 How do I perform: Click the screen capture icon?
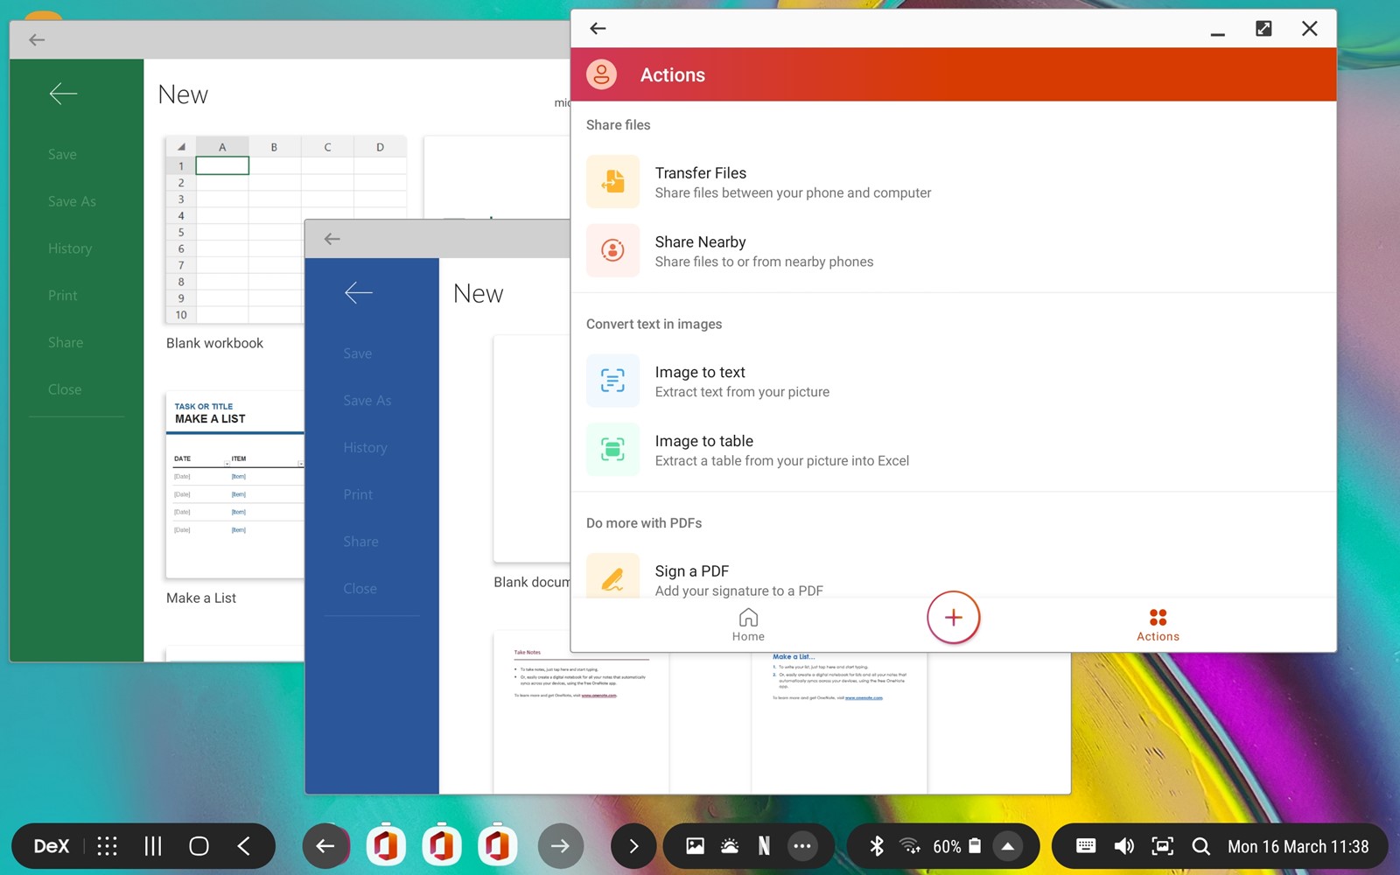pyautogui.click(x=1162, y=846)
